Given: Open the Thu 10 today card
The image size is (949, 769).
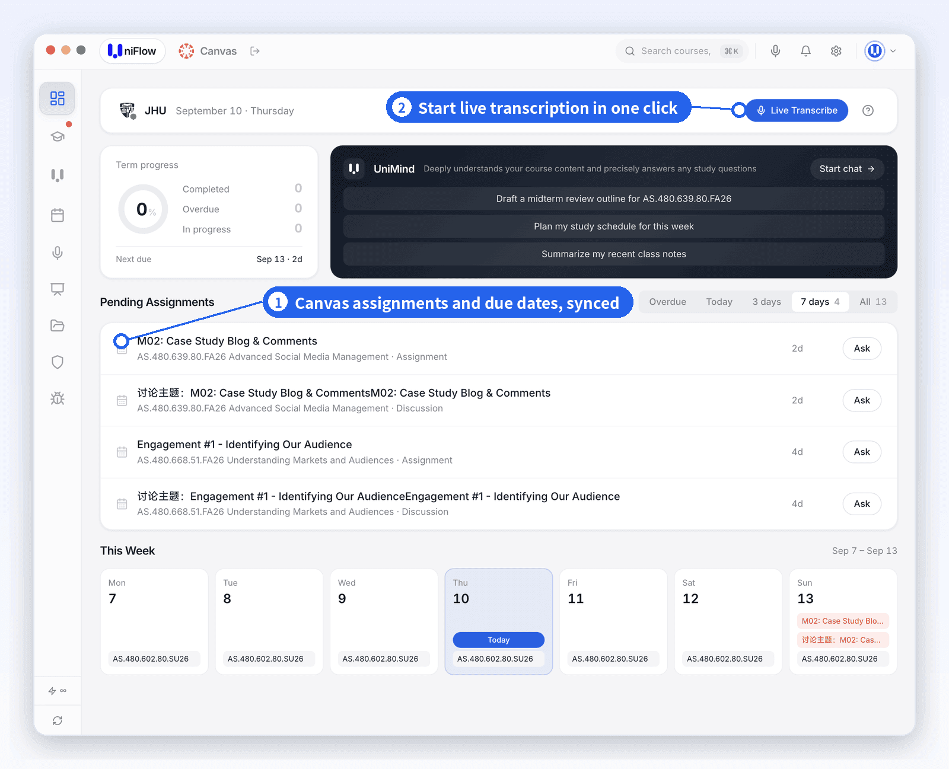Looking at the screenshot, I should [499, 621].
